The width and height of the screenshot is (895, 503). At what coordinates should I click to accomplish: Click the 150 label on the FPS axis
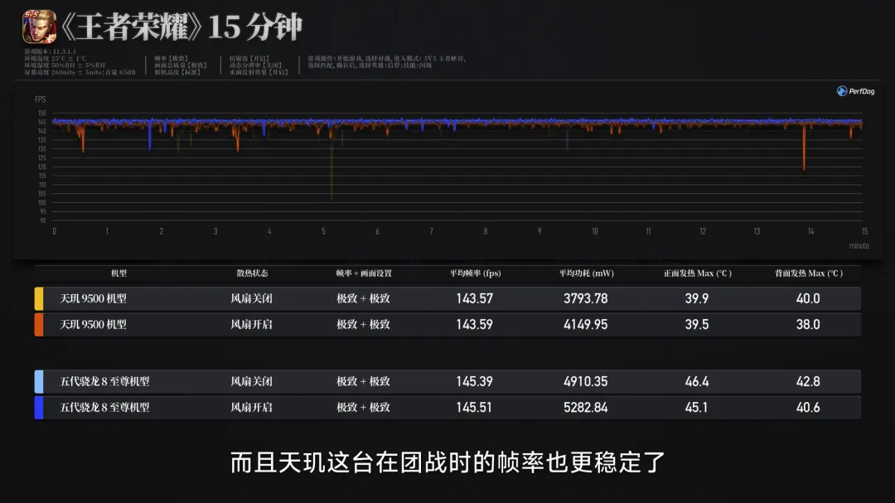point(41,113)
